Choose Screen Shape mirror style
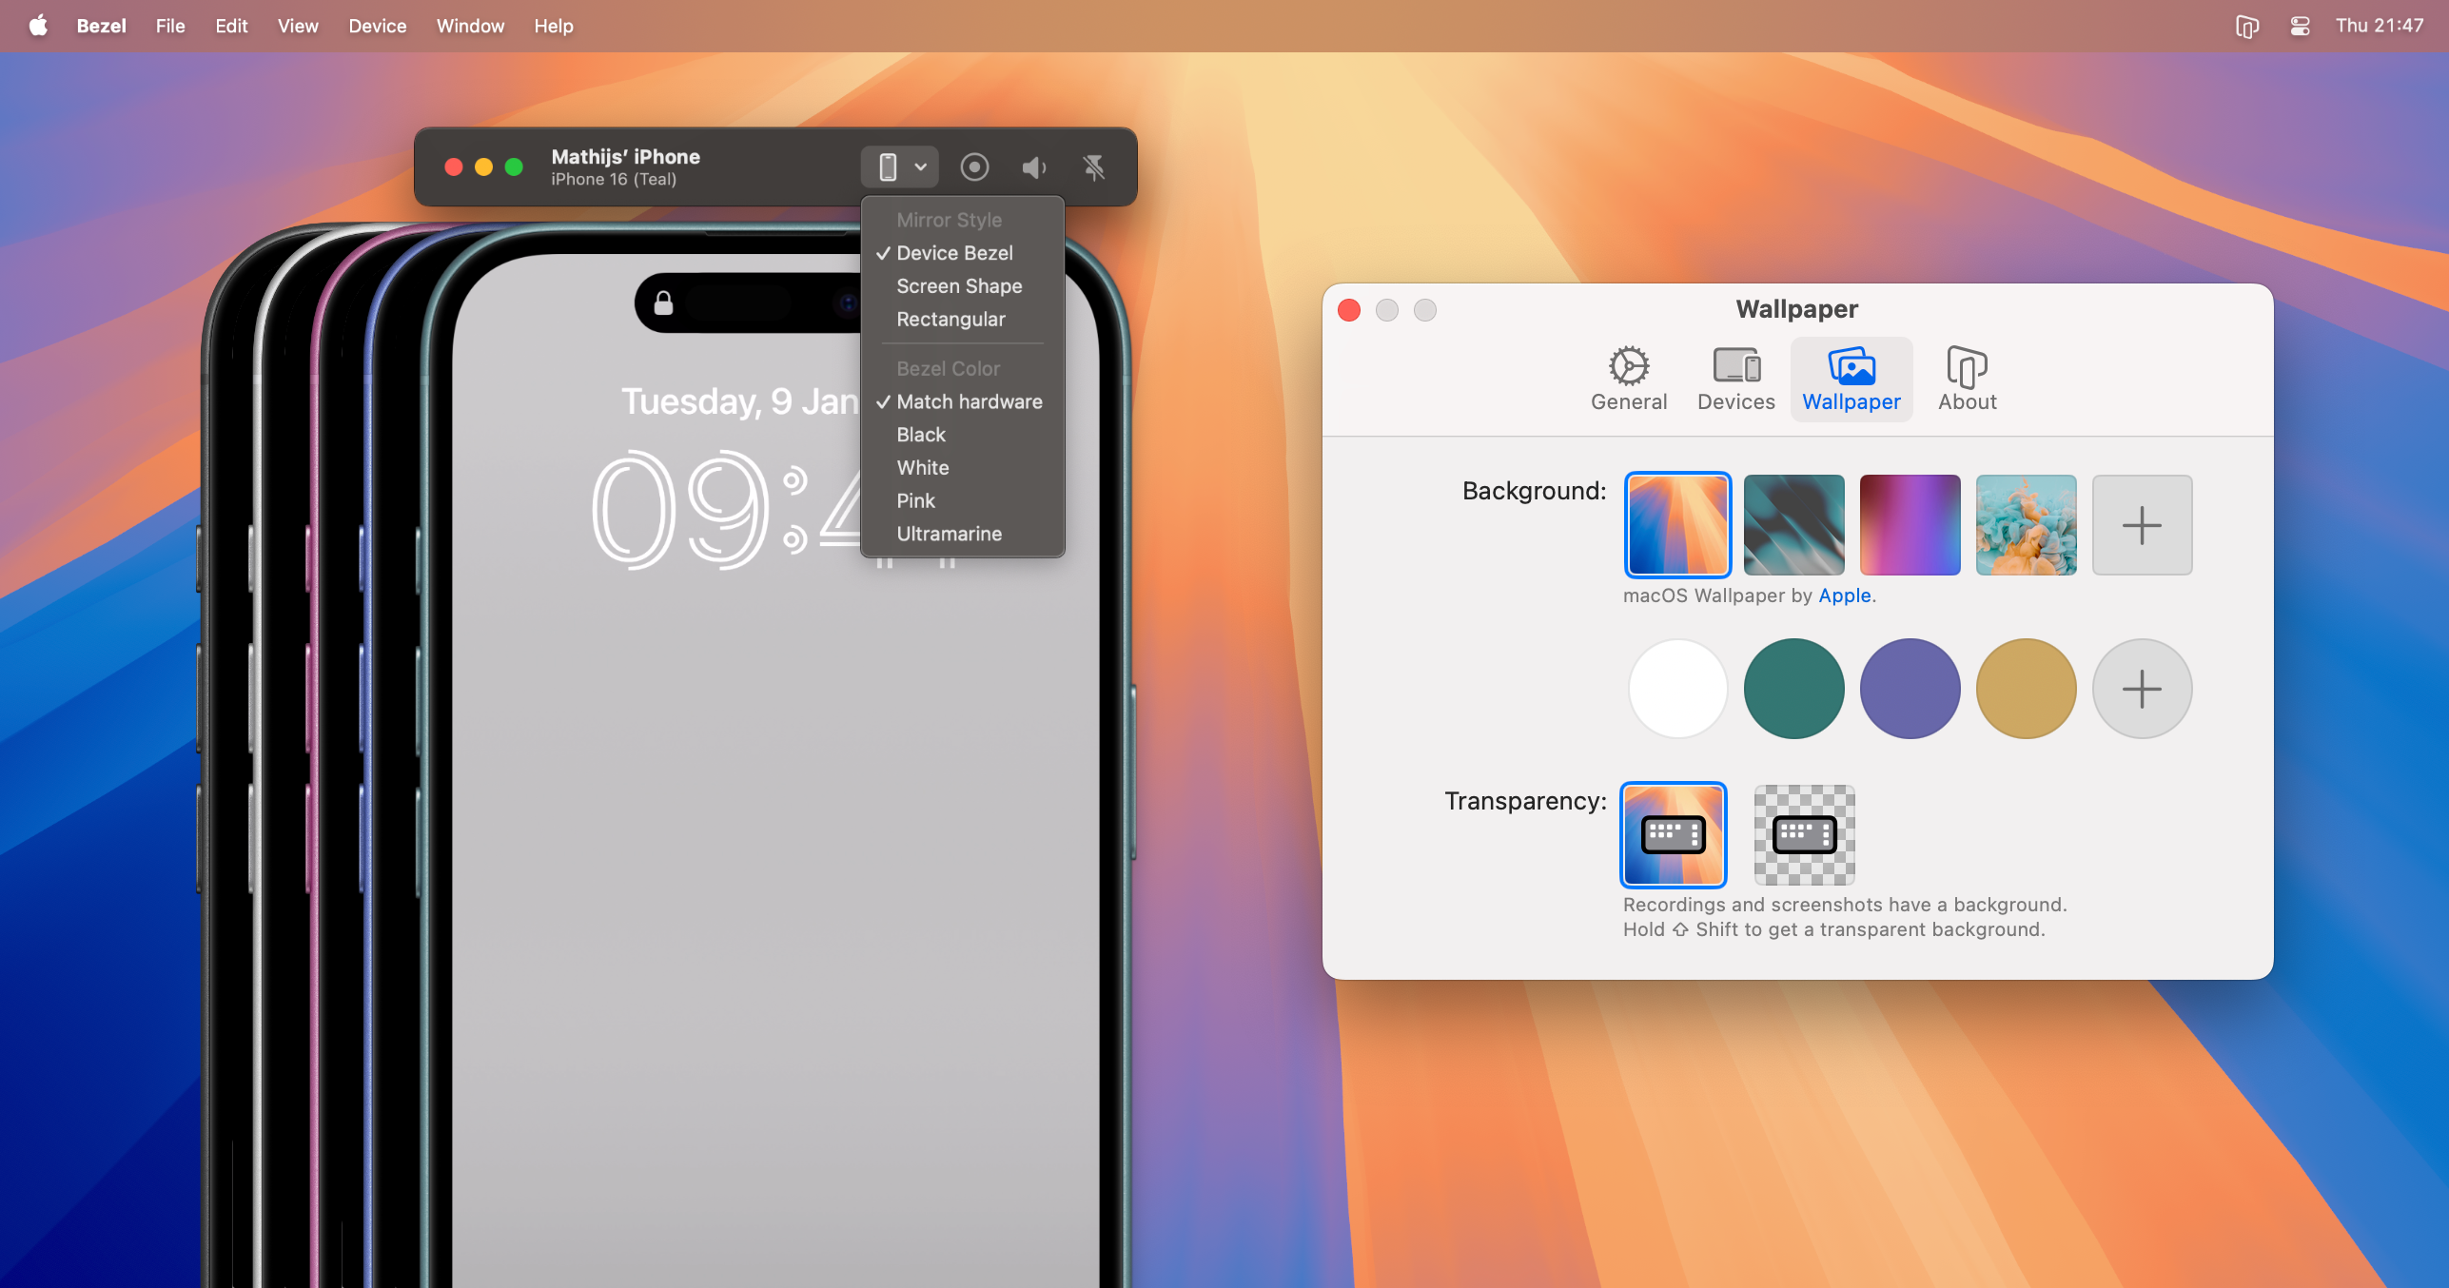The width and height of the screenshot is (2449, 1288). click(x=958, y=286)
